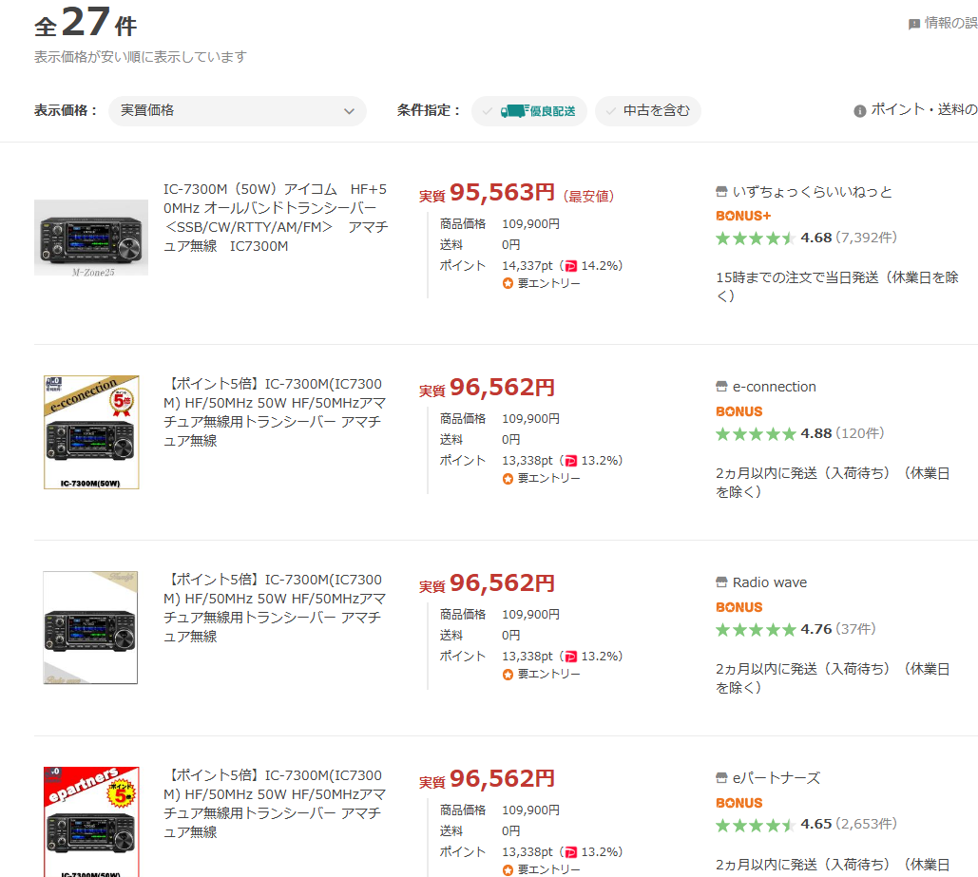Open the 表示価格 実質価格 dropdown
The width and height of the screenshot is (978, 877).
[x=237, y=111]
